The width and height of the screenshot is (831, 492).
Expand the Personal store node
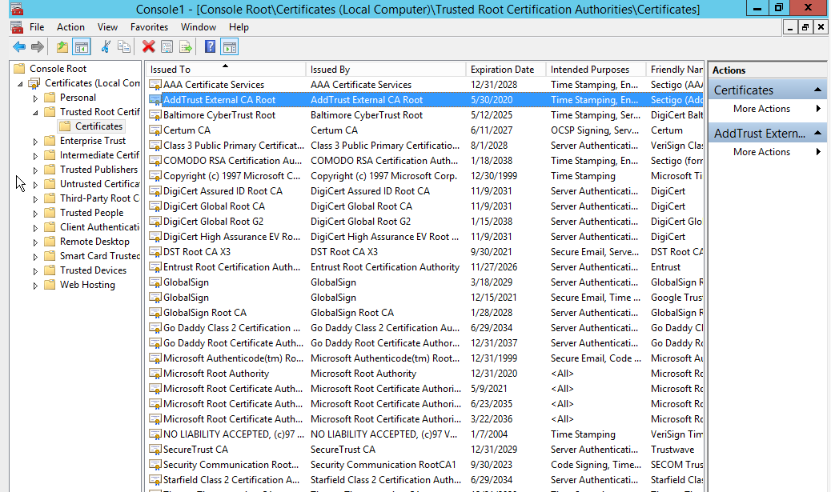pyautogui.click(x=35, y=98)
